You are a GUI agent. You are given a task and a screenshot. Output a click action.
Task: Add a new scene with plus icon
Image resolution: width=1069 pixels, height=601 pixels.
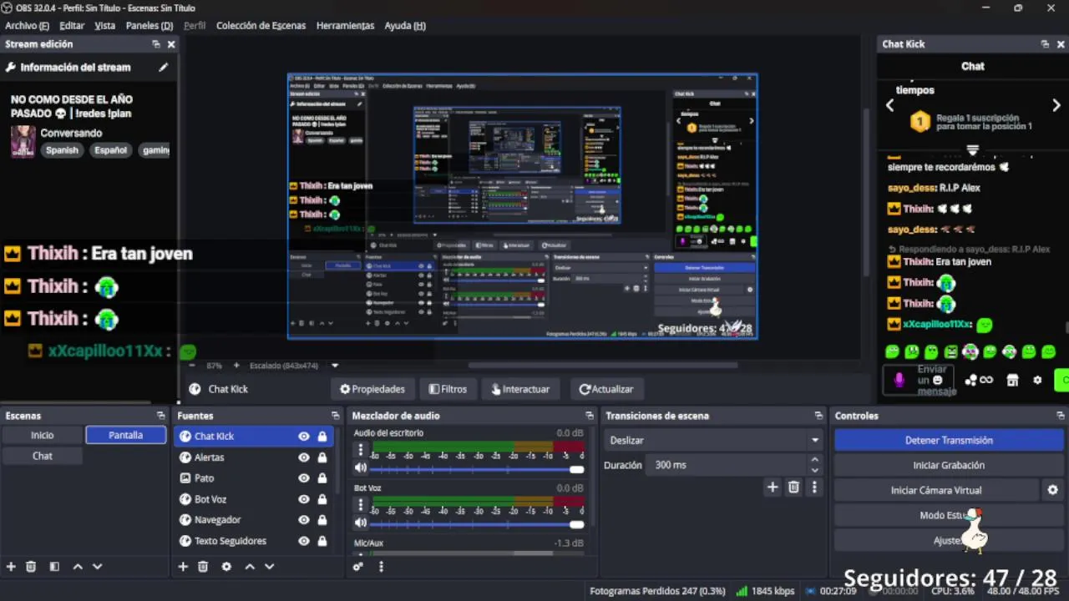click(x=11, y=567)
